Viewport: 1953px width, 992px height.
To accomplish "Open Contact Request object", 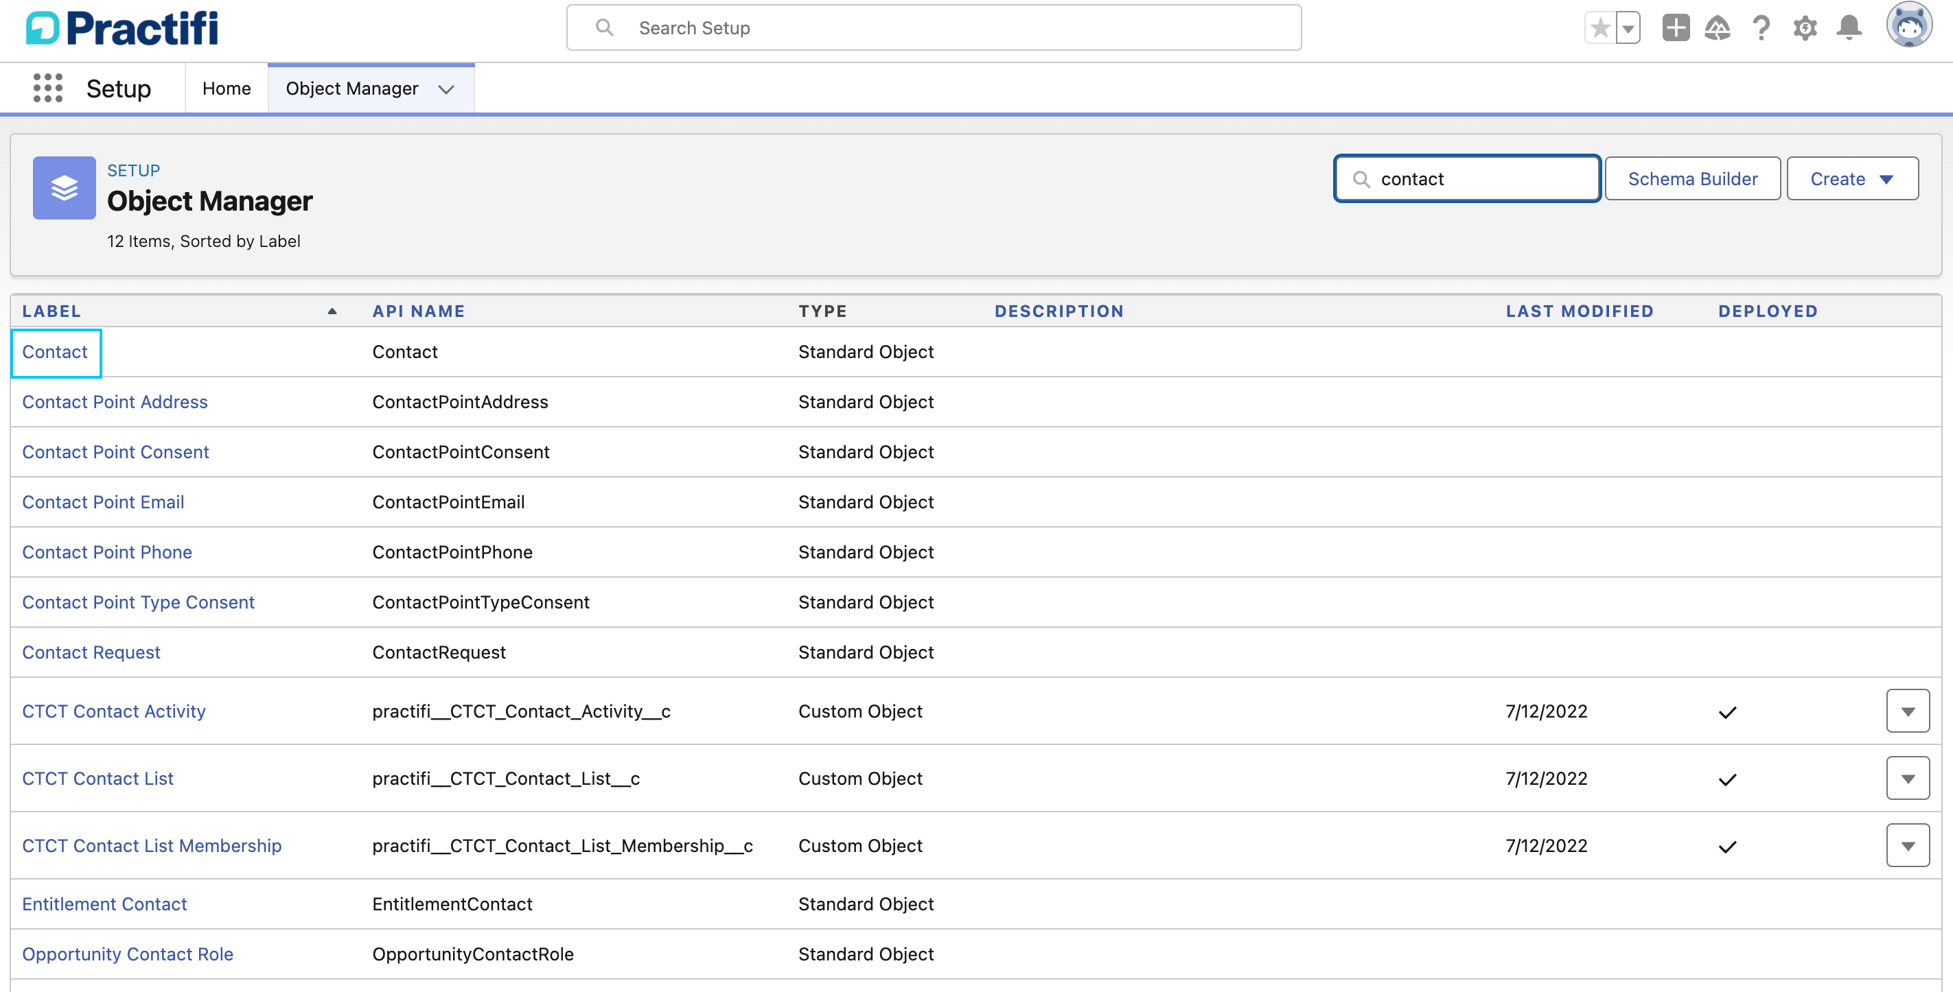I will point(91,652).
